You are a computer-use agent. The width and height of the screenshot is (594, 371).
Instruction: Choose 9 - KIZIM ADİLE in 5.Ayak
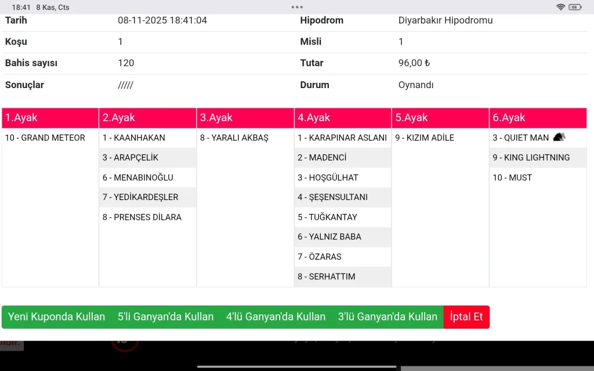click(x=425, y=138)
